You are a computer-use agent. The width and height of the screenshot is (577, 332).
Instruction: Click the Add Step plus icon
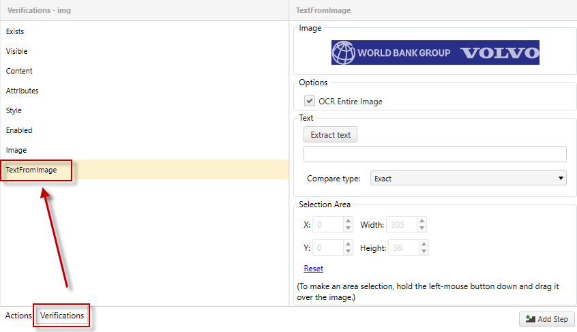point(530,319)
